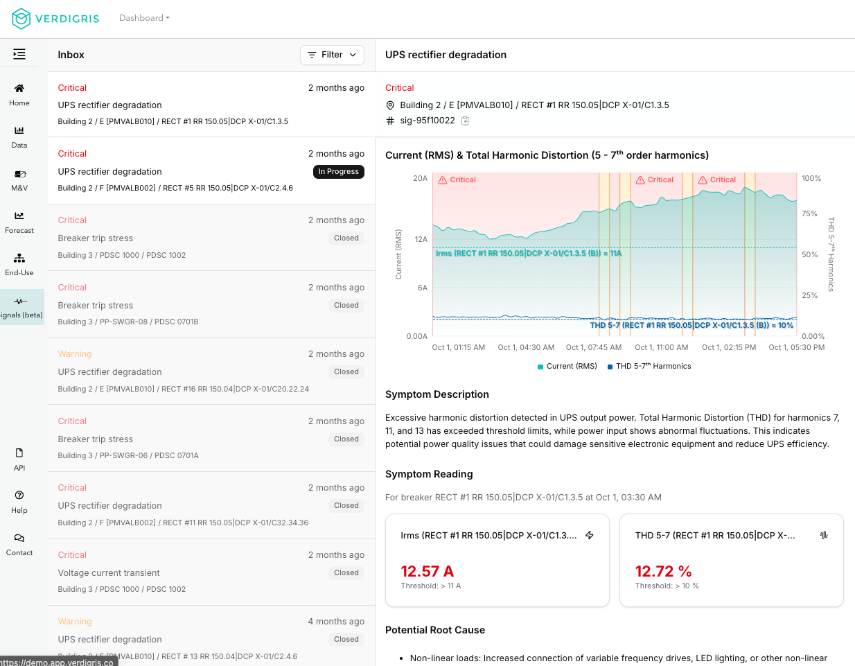Click the THD 12.72 % reading card
855x666 pixels.
732,560
